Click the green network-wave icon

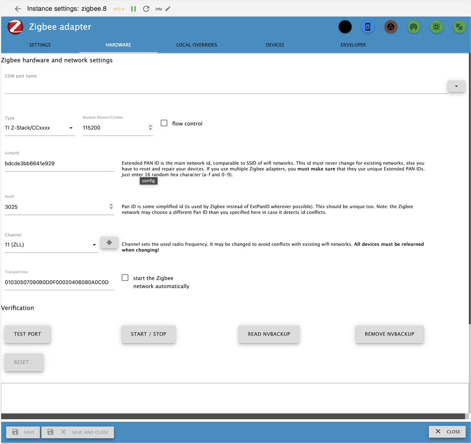pyautogui.click(x=459, y=27)
